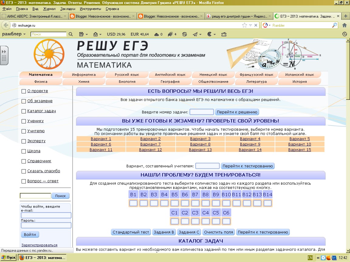Open the address bar history dropdown arrow

click(x=250, y=25)
